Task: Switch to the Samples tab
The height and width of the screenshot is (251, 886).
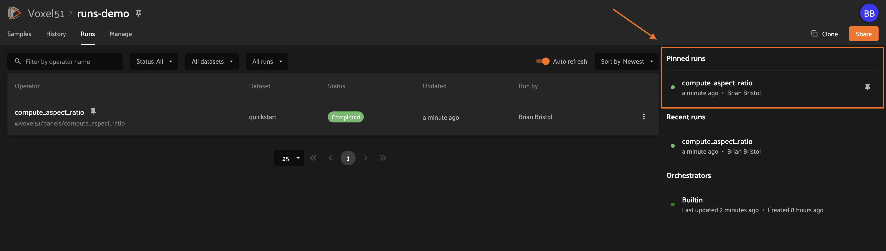Action: (19, 34)
